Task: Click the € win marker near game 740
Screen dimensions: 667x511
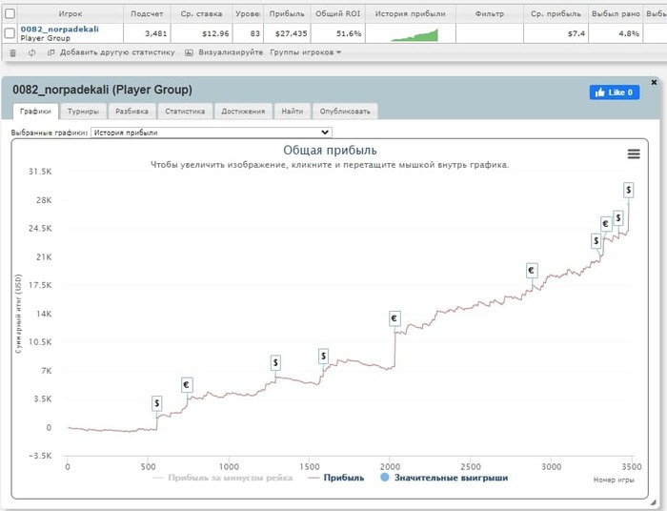Action: [x=187, y=385]
